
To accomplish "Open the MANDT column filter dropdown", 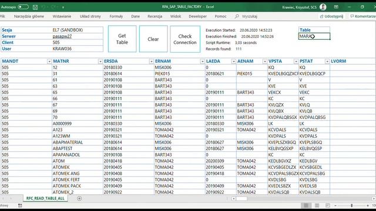I will click(49, 62).
